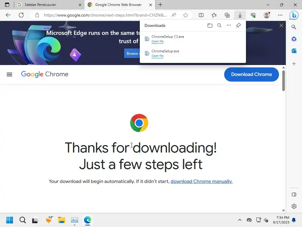Open Collections icon in toolbar
Image resolution: width=302 pixels, height=227 pixels.
[x=227, y=15]
